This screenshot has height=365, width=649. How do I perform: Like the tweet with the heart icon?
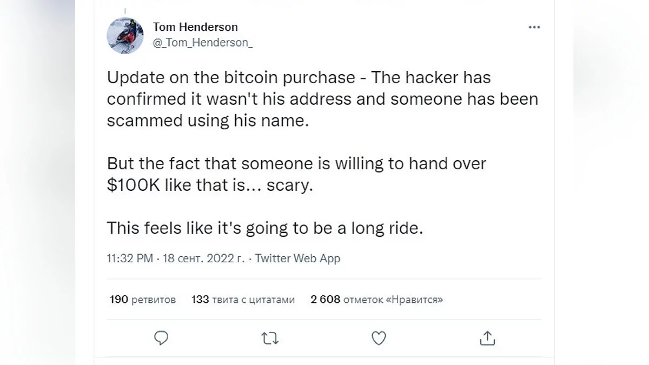coord(379,338)
